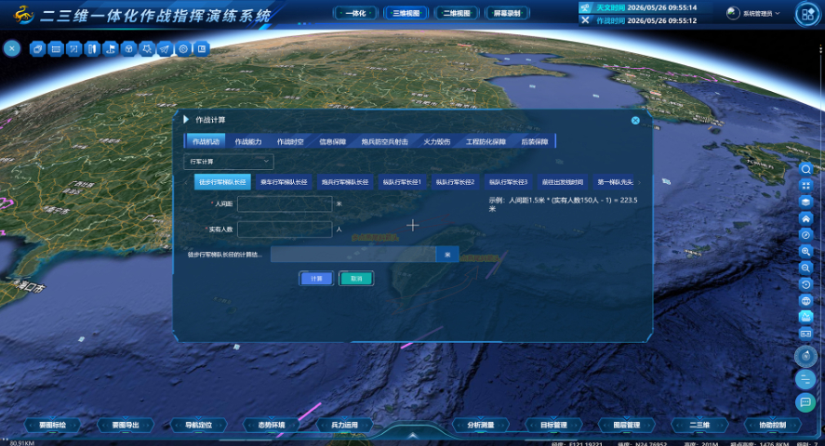Click the crossed-tools icon beside 作战时间
The image size is (825, 446).
point(585,20)
